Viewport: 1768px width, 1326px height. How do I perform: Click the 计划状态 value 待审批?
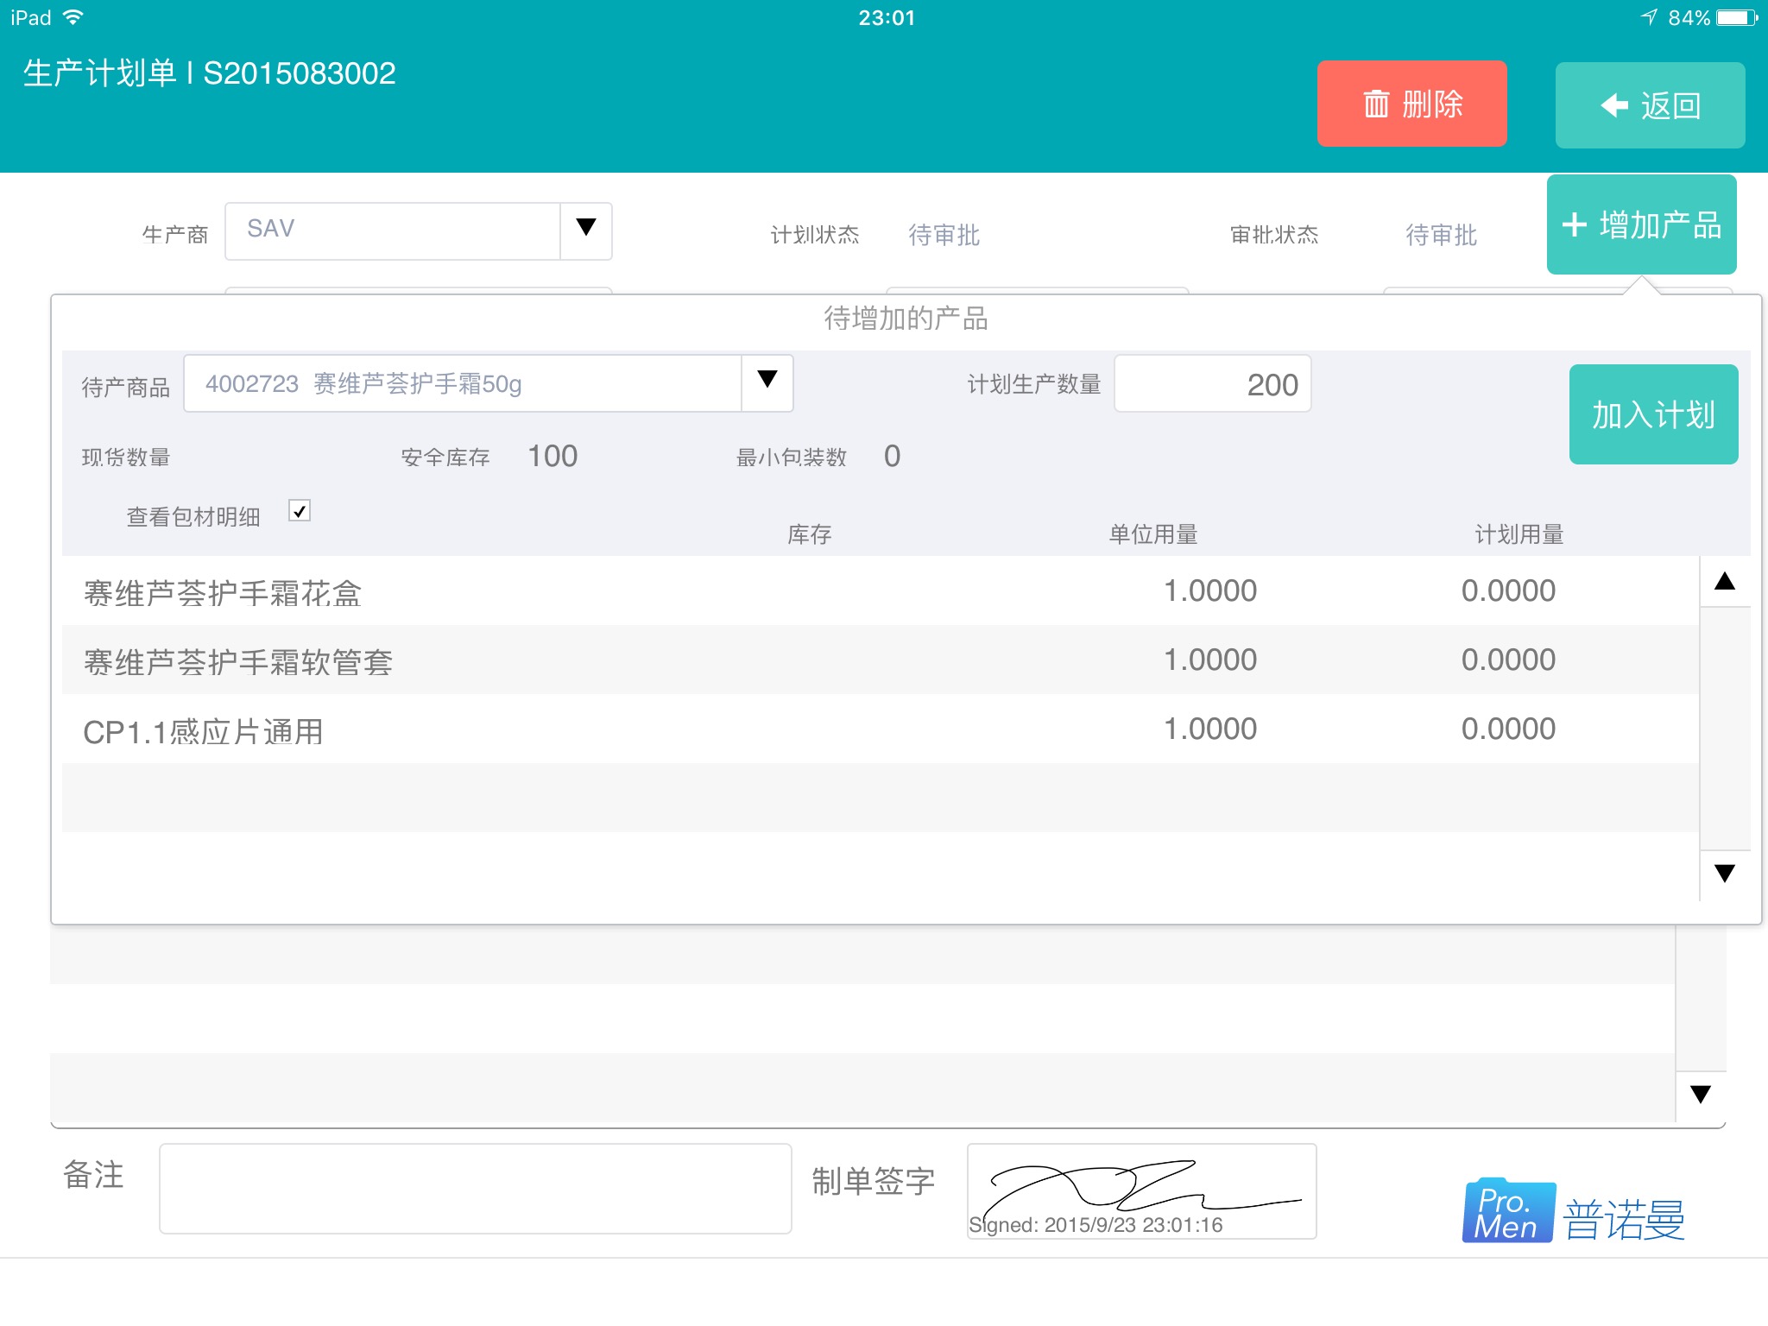[x=944, y=235]
